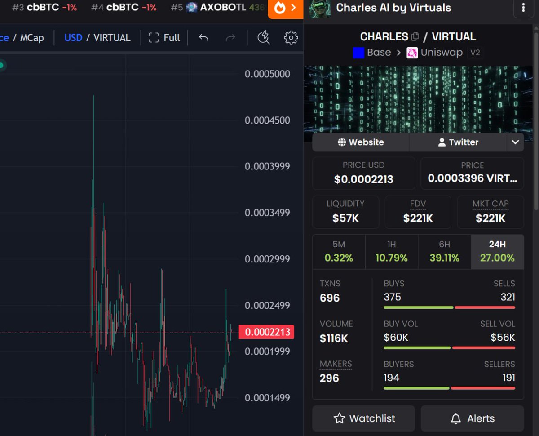539x436 pixels.
Task: Open the three-dot options menu
Action: [x=523, y=8]
